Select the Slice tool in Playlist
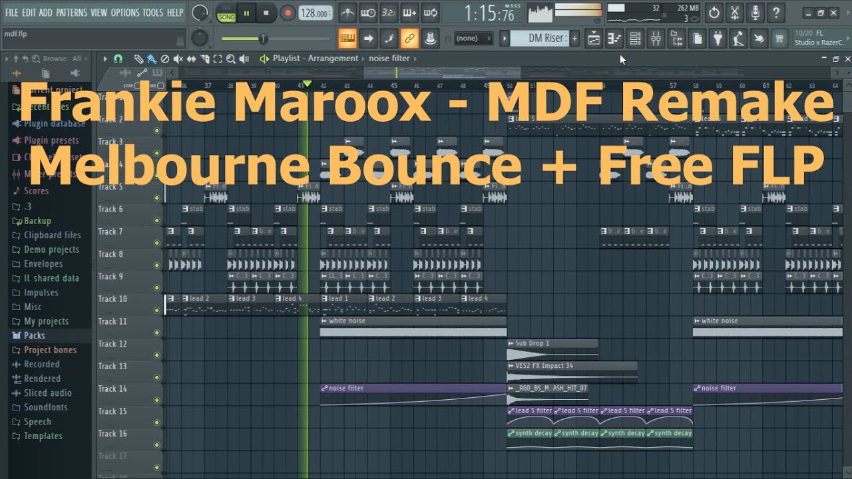 point(204,59)
